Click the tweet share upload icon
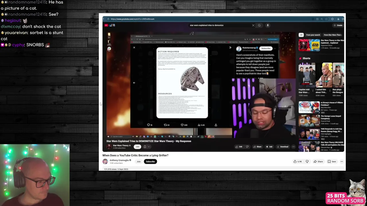367x206 pixels. coord(216,125)
